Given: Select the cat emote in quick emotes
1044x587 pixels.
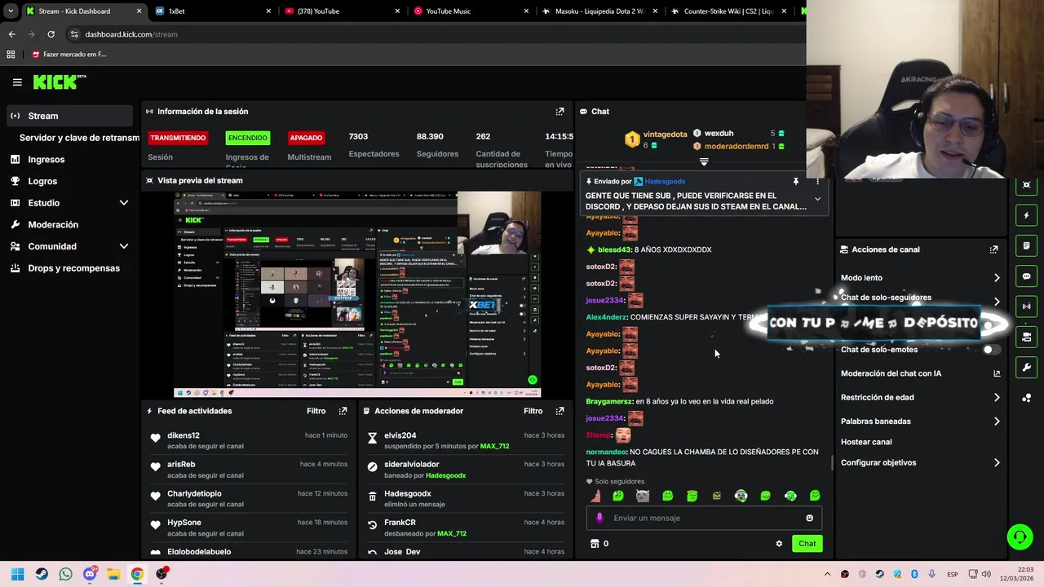Looking at the screenshot, I should (643, 496).
